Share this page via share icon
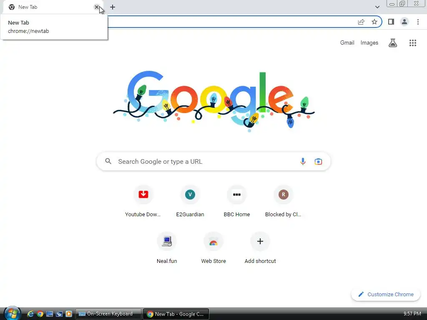This screenshot has height=320, width=427. [x=361, y=22]
